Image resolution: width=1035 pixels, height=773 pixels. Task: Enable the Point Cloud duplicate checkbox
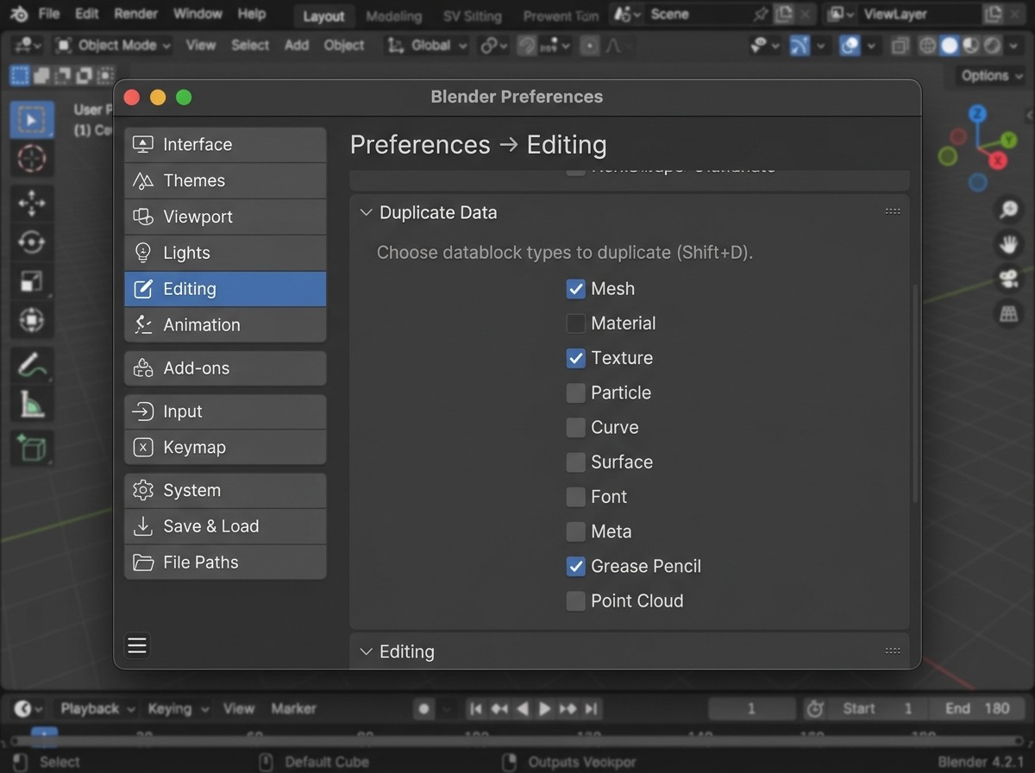coord(575,601)
